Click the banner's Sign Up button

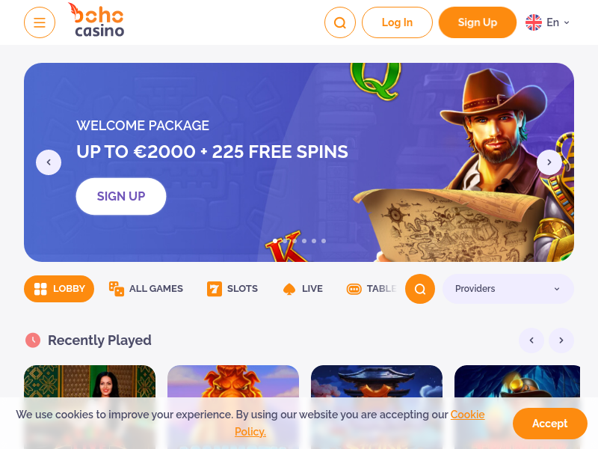pyautogui.click(x=121, y=196)
